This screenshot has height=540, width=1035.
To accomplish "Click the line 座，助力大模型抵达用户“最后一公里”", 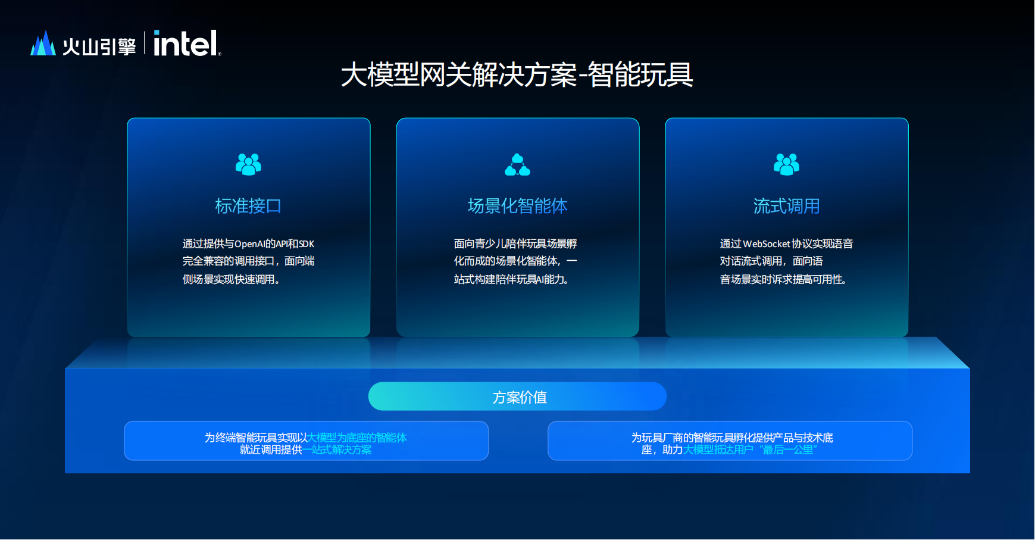I will point(730,450).
